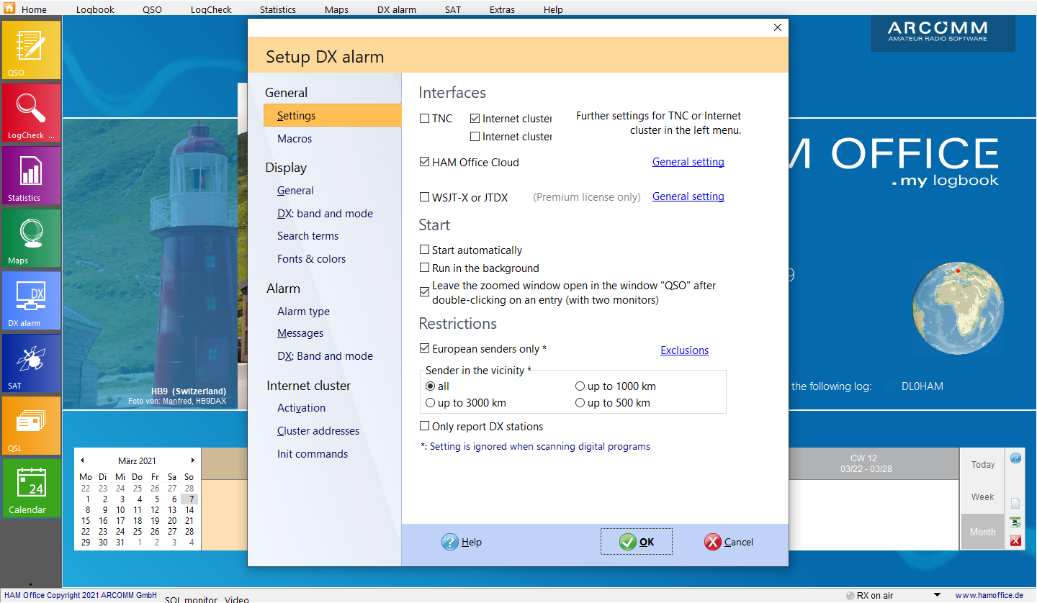
Task: Open the QSO menu
Action: click(152, 9)
